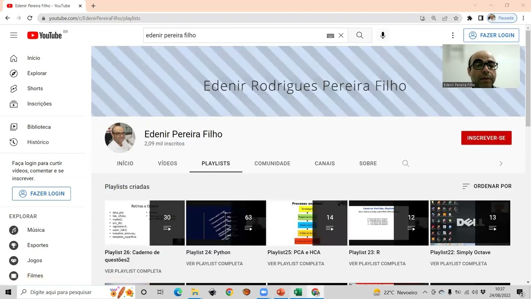Switch to SOBRE channel tab
Viewport: 531px width, 299px height.
pos(368,163)
